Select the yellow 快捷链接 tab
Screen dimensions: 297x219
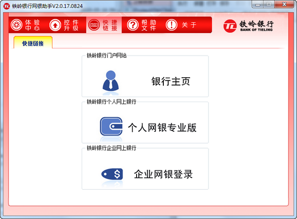click(x=33, y=42)
